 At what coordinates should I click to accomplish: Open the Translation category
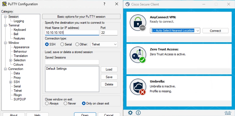click(x=21, y=56)
